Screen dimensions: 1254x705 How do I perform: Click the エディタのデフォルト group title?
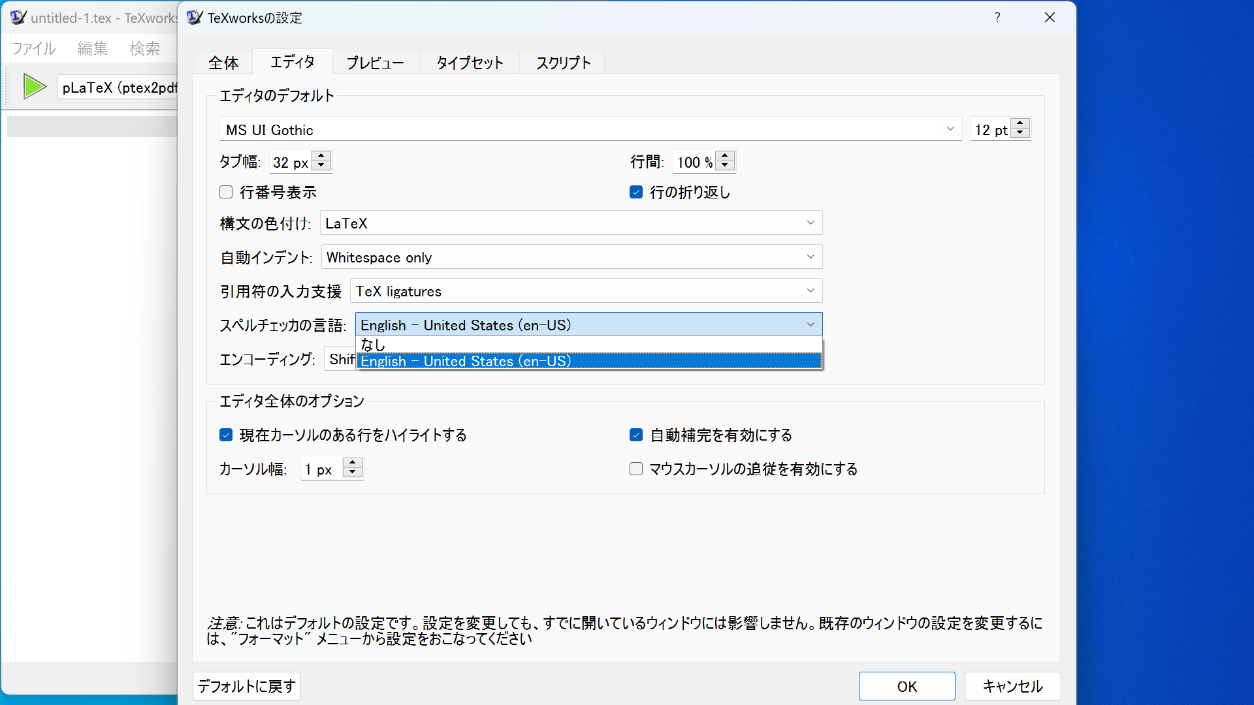277,95
